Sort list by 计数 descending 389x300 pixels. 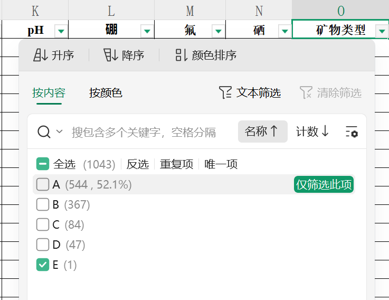click(x=312, y=132)
